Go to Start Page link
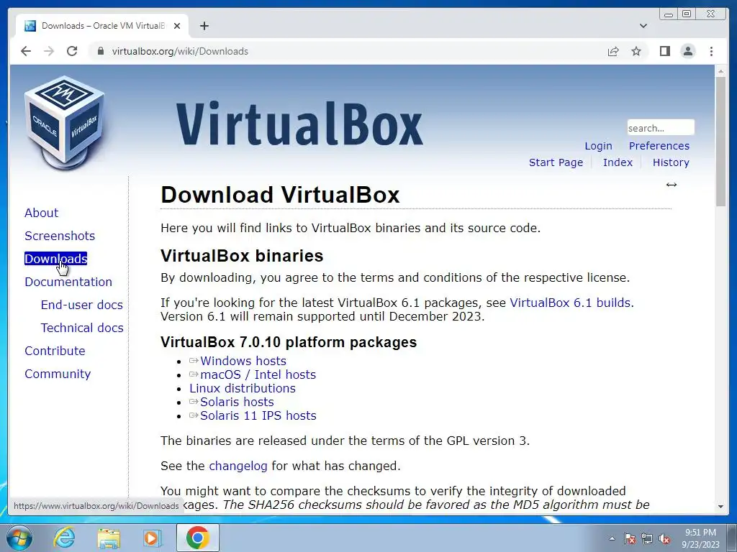Screen dimensions: 737x552 pyautogui.click(x=556, y=162)
